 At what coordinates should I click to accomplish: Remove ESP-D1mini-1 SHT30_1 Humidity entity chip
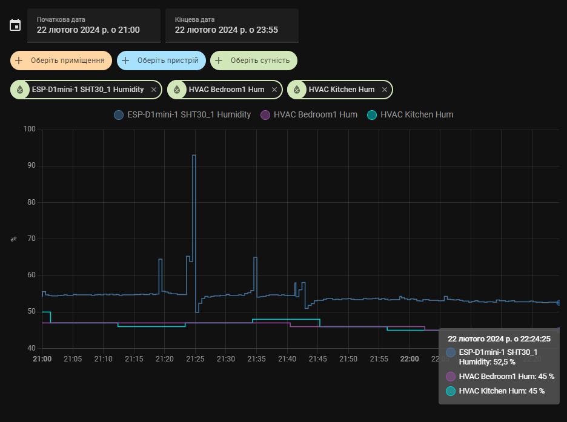[154, 90]
